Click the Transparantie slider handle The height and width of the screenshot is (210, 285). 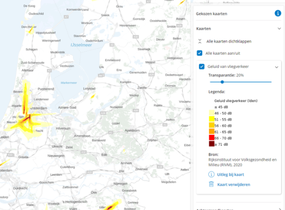[222, 82]
